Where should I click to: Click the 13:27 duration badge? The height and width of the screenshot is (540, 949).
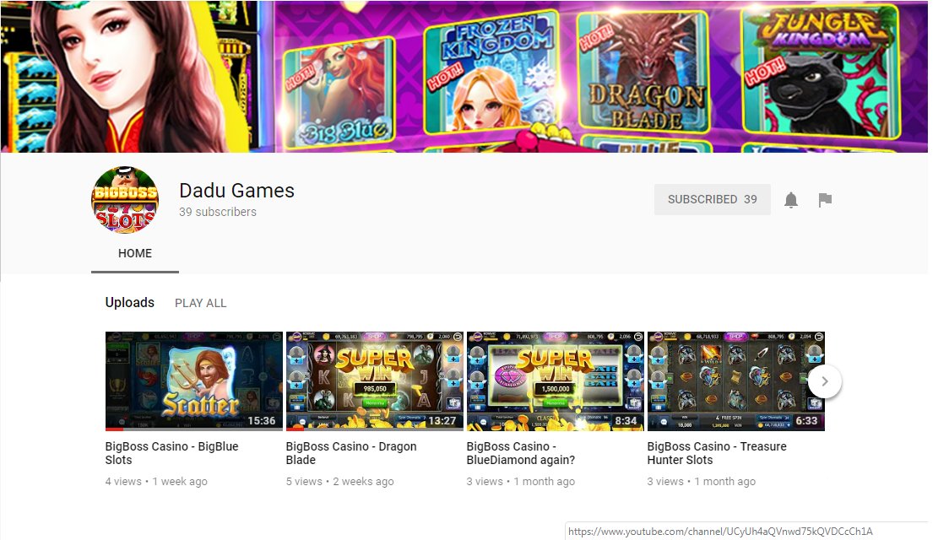pyautogui.click(x=442, y=421)
